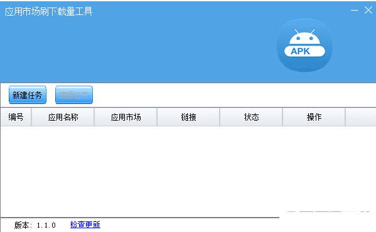Minimize the window with the dash button
The image size is (376, 232).
[x=355, y=10]
